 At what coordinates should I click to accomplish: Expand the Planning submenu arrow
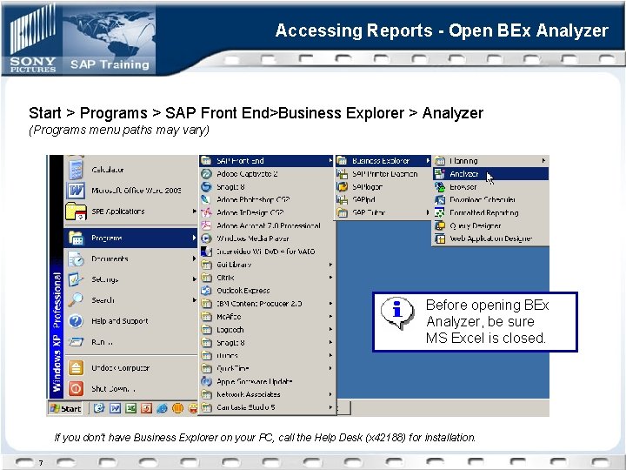[x=543, y=161]
